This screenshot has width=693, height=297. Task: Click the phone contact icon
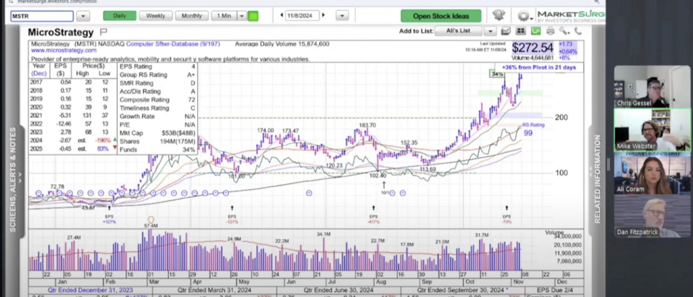(577, 31)
